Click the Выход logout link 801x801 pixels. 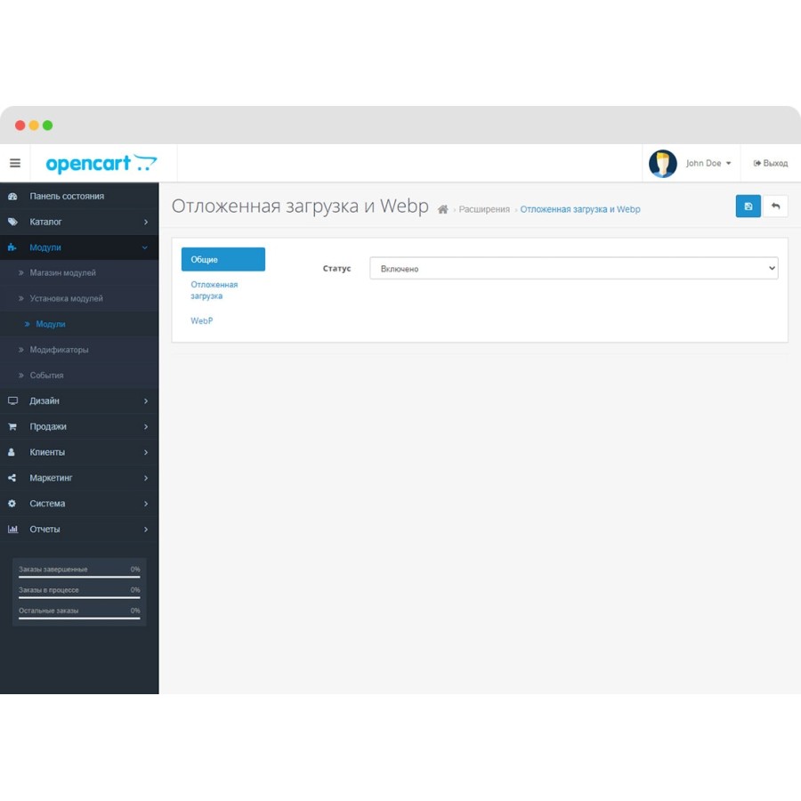(771, 163)
